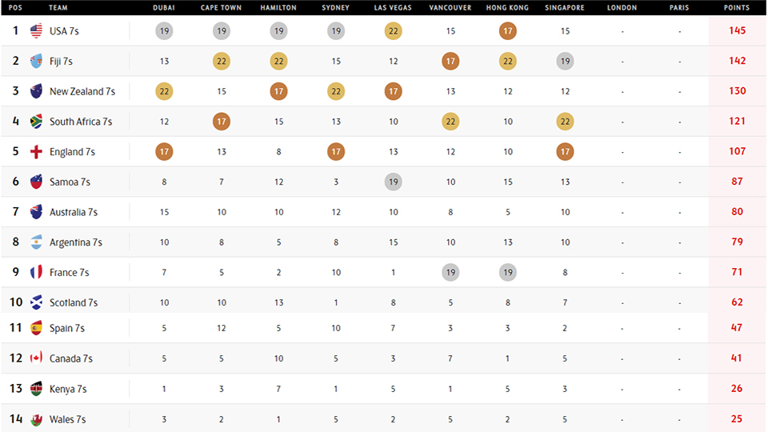Sort by the POINTS column header

point(737,8)
